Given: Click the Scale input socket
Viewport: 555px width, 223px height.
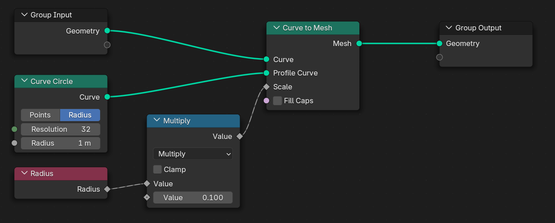Looking at the screenshot, I should click(267, 87).
